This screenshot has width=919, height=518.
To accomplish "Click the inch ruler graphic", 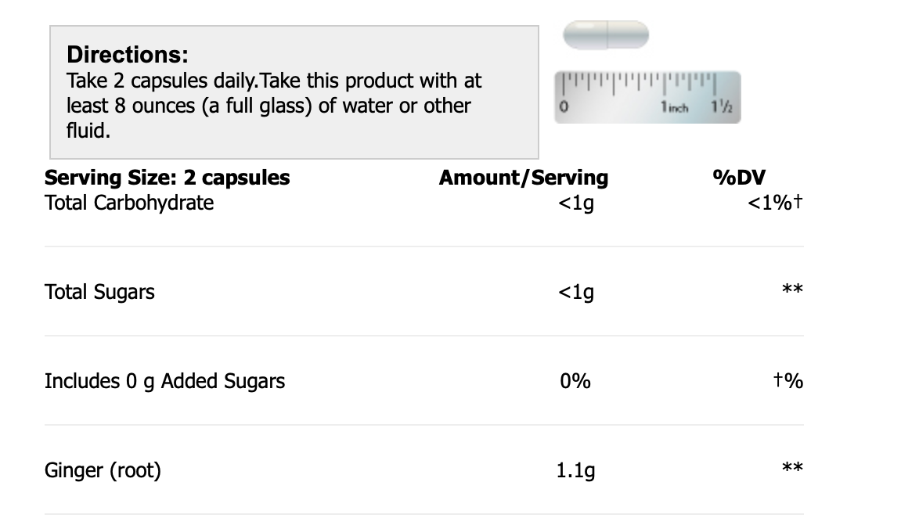I will point(647,96).
